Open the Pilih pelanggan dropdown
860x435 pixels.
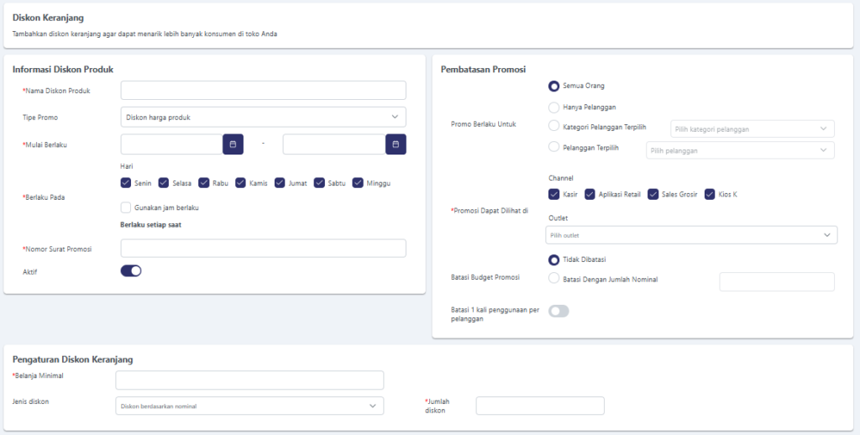(739, 150)
